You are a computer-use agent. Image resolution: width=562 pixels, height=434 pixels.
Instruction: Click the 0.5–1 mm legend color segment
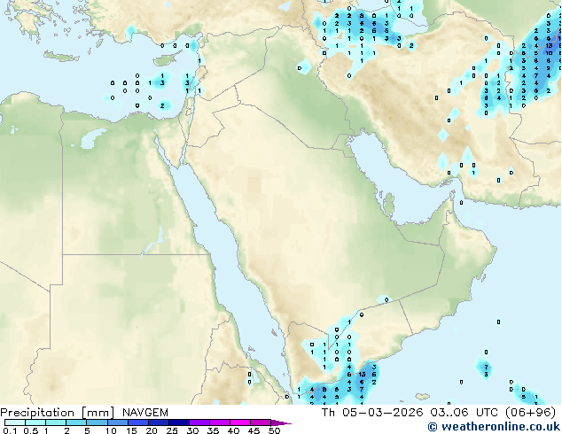[35, 422]
